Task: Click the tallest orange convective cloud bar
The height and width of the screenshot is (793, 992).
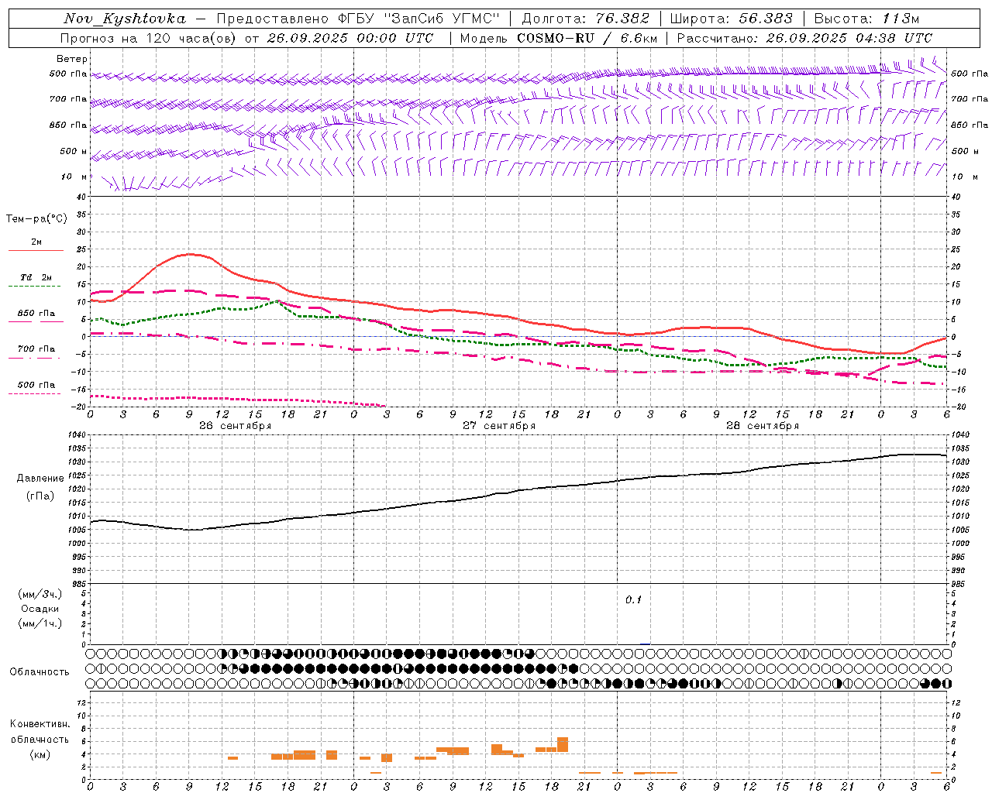Action: click(x=563, y=744)
